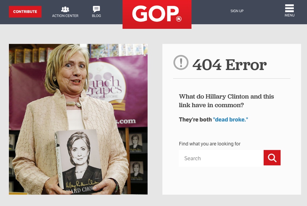
Task: Click the Hillary Clinton question text
Action: [x=226, y=101]
